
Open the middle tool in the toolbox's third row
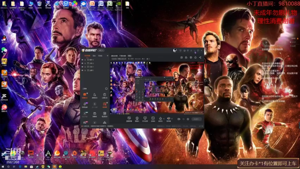tap(94, 115)
